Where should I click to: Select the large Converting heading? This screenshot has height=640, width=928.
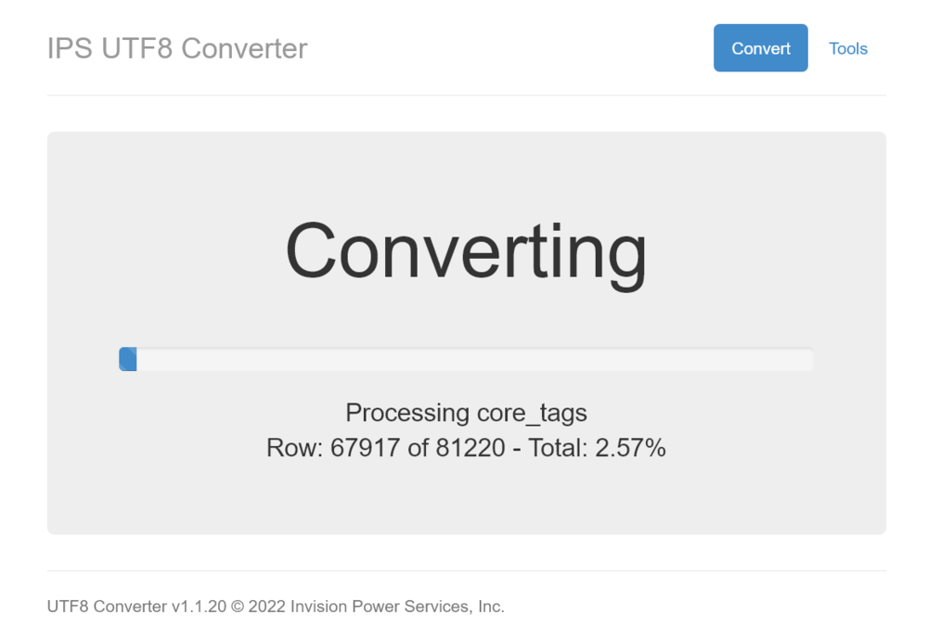(x=466, y=251)
